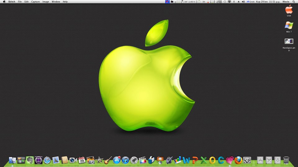Open the App Store in dock
This screenshot has height=167, width=298.
point(117,160)
